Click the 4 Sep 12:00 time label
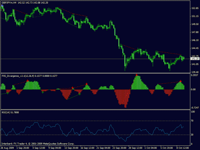Screen dimensions: 200x150 (x=39, y=148)
